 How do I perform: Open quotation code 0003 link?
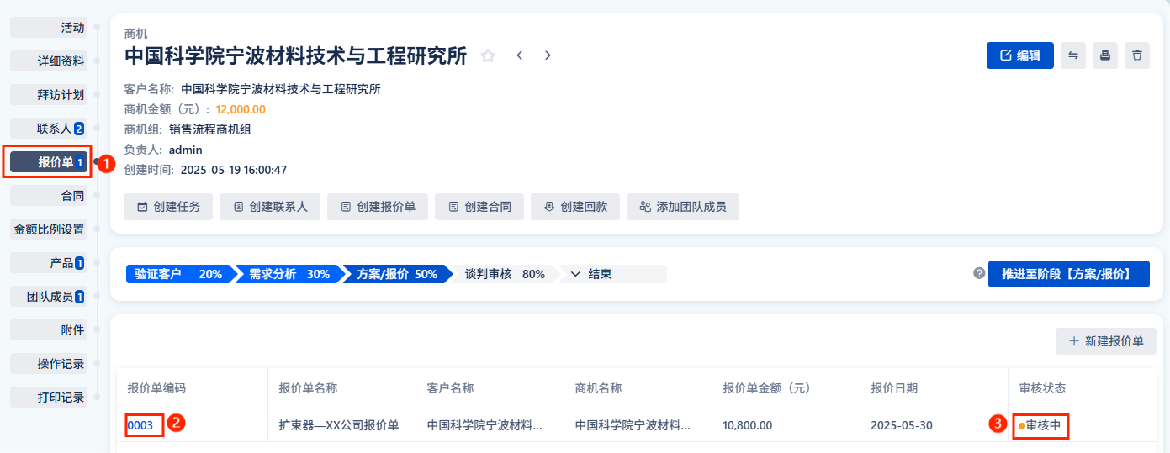tap(140, 425)
